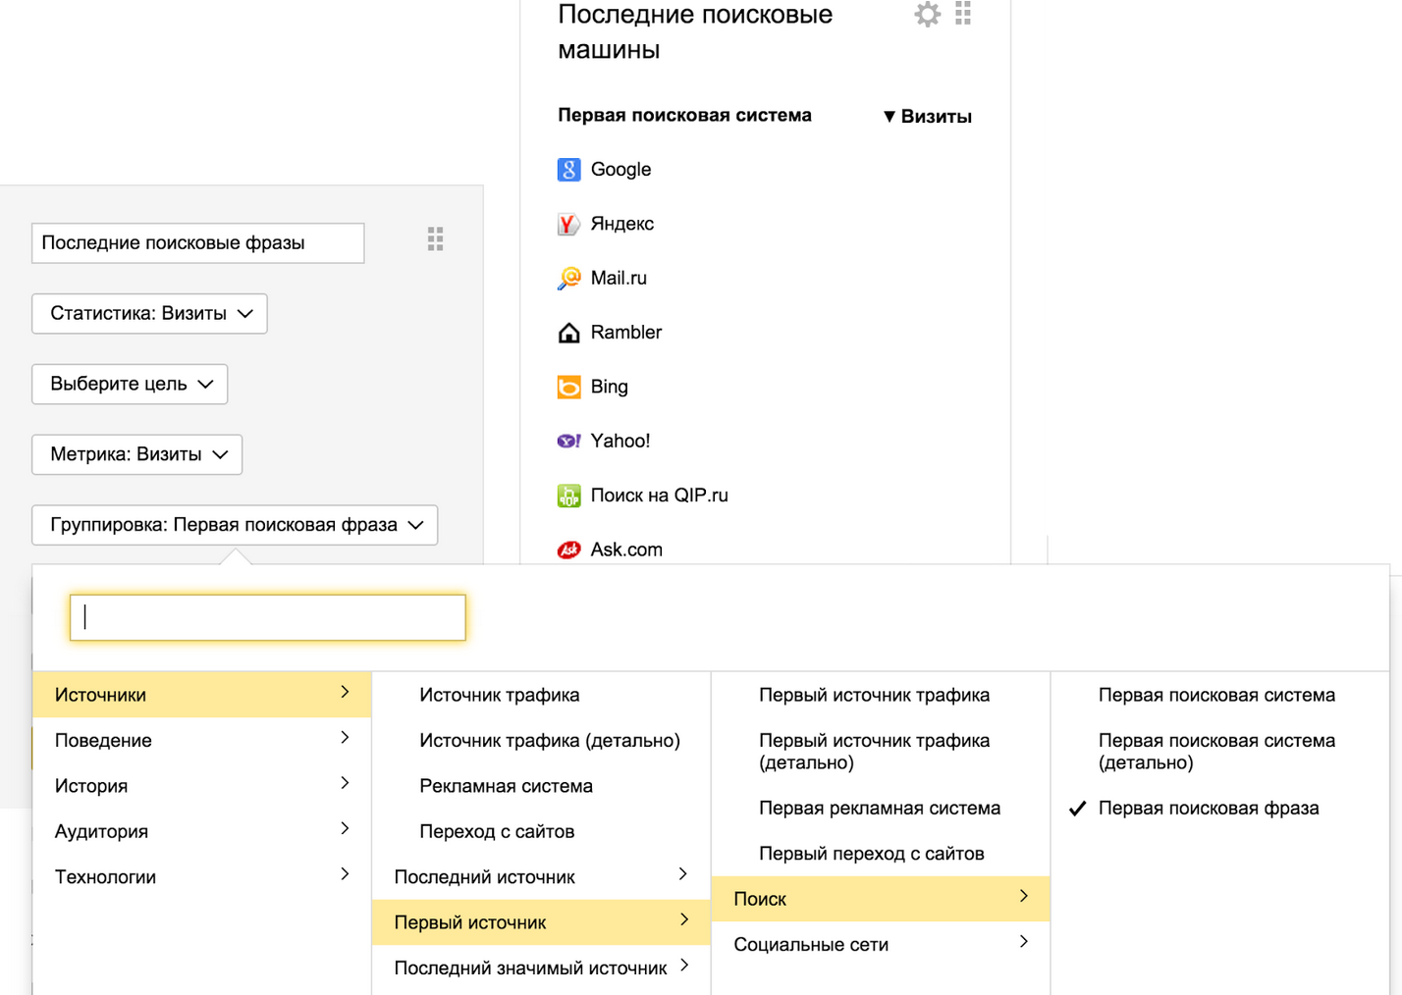Click the Яндекс row label
Viewport: 1402px width, 995px height.
click(x=621, y=224)
